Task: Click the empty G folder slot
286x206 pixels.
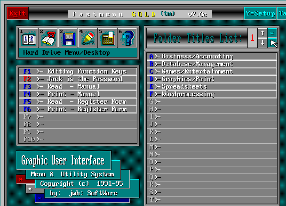Action: point(213,102)
